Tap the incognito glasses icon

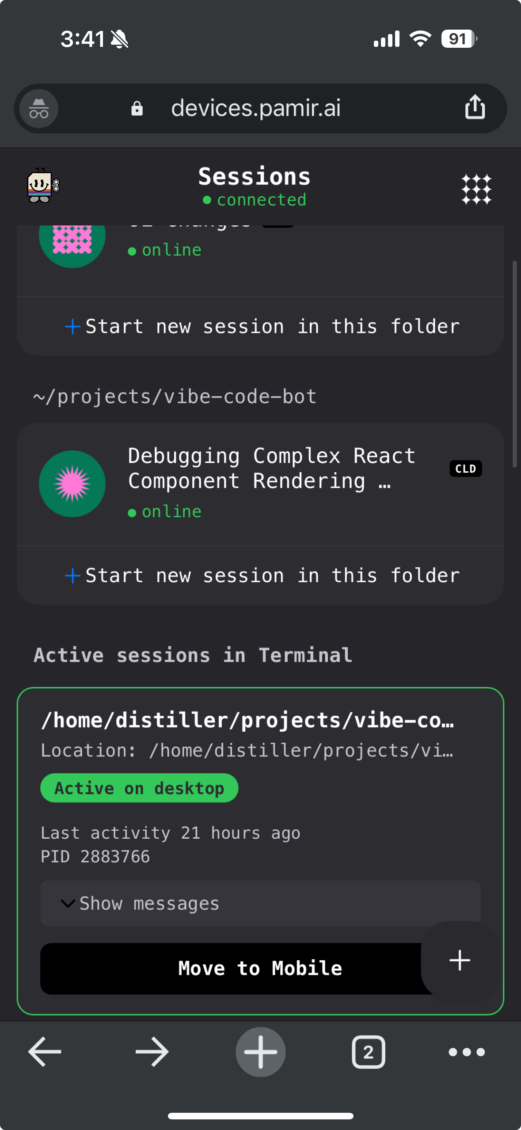[x=39, y=109]
